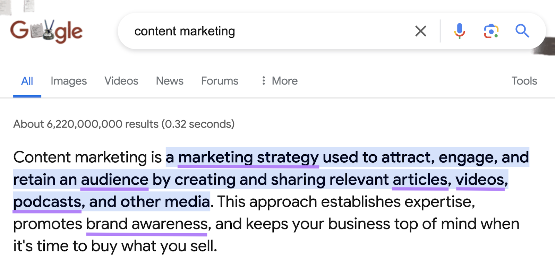
Task: Expand the More menu with three dots
Action: [x=280, y=81]
